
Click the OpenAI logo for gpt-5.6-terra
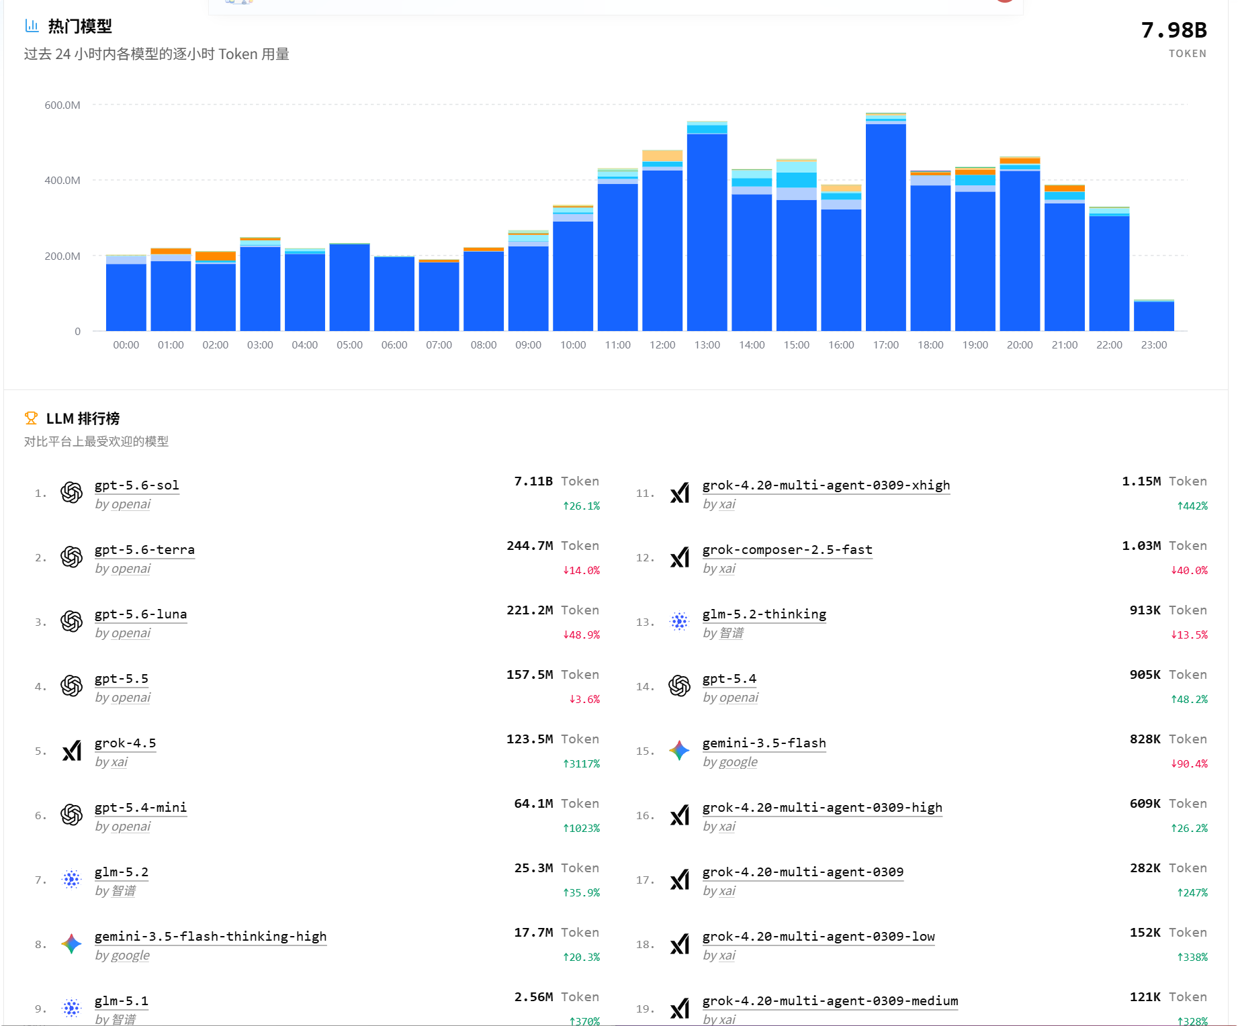[72, 557]
